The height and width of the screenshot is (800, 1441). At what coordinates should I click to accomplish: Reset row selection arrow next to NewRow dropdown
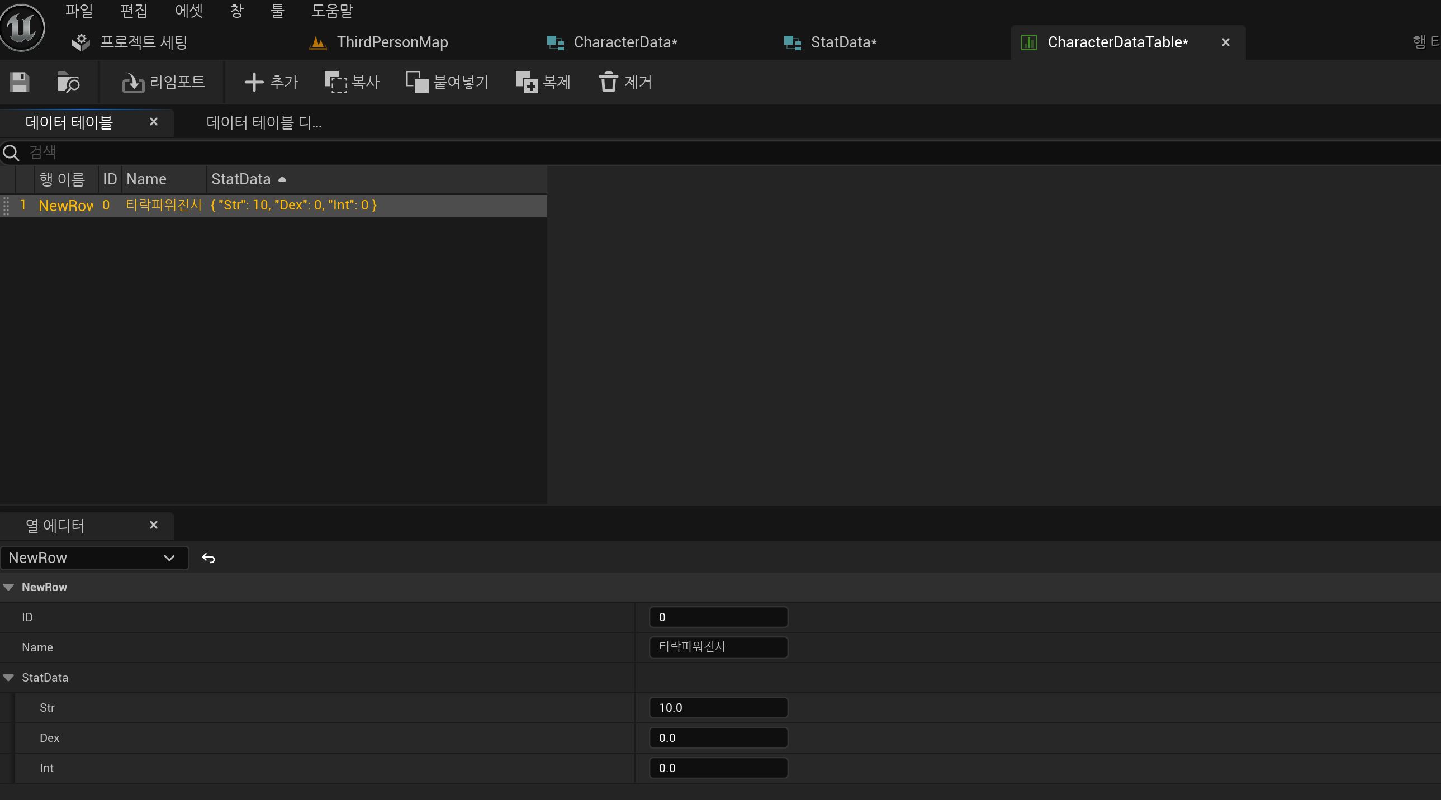coord(208,558)
